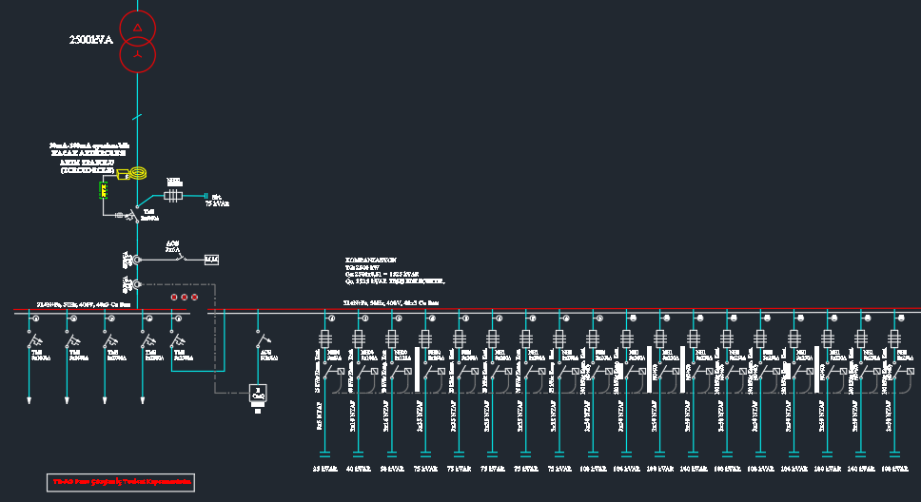The height and width of the screenshot is (502, 921).
Task: Select the yellow toroidal current transformer coil
Action: [x=138, y=173]
